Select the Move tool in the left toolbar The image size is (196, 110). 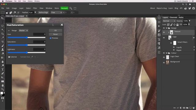click(2, 18)
